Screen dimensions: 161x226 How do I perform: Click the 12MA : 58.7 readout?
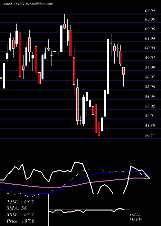[20, 202]
